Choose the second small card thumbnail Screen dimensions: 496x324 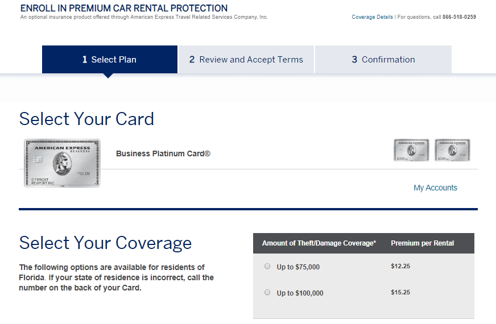[x=452, y=150]
